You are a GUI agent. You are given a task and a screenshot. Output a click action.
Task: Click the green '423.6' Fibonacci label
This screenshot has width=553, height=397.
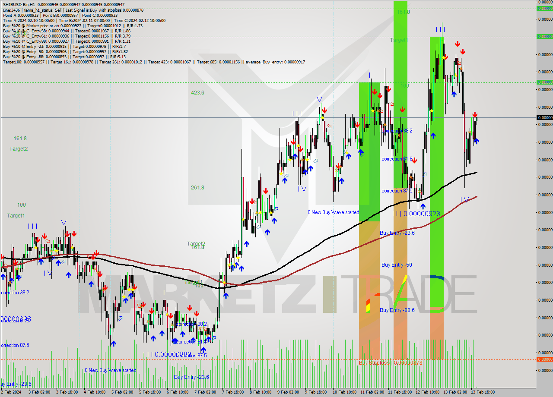(x=197, y=92)
